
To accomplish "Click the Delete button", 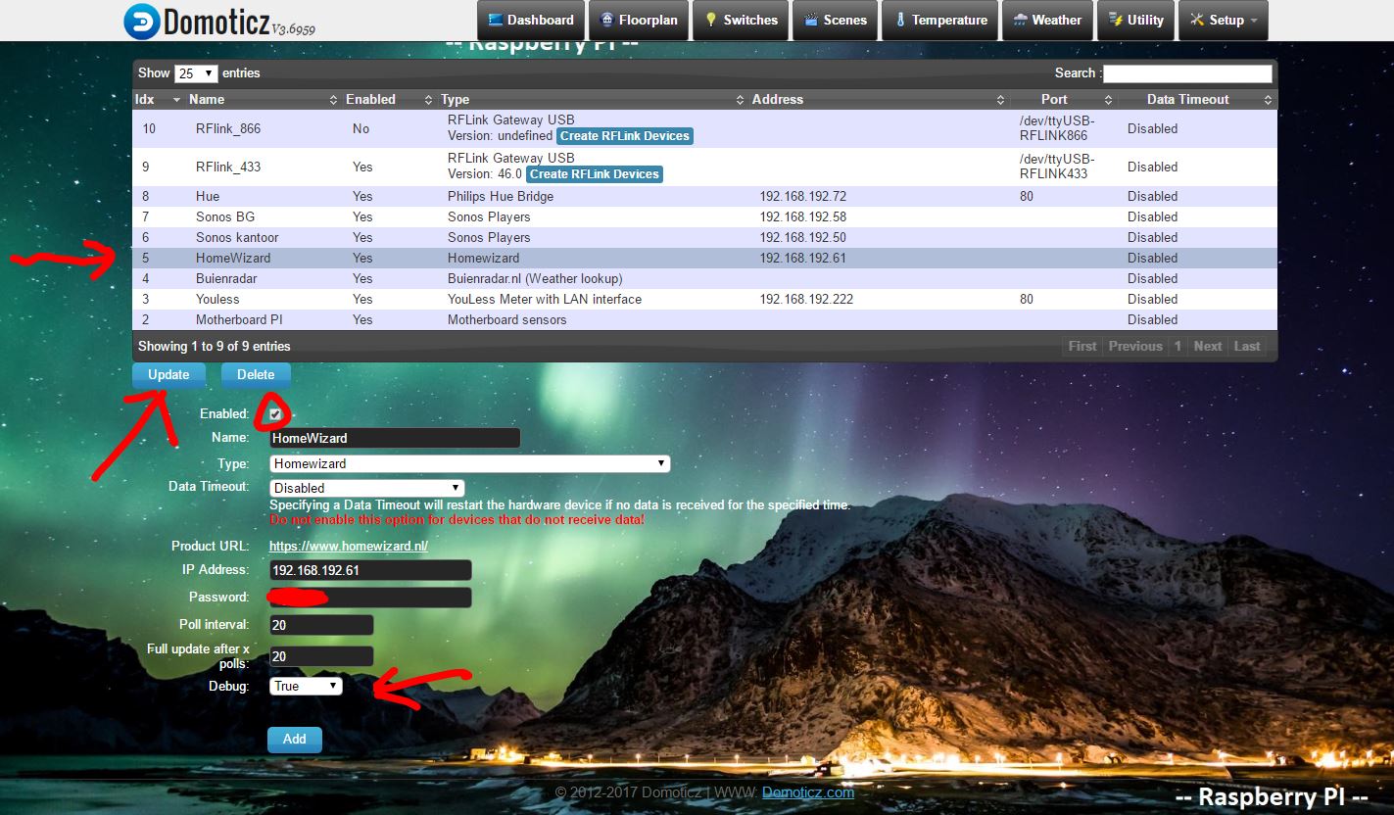I will 256,375.
